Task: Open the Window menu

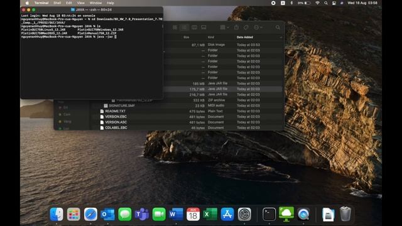Action: (95, 3)
